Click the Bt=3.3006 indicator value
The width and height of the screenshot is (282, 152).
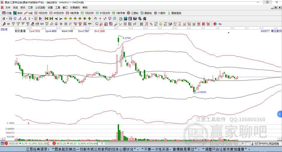click(100, 31)
